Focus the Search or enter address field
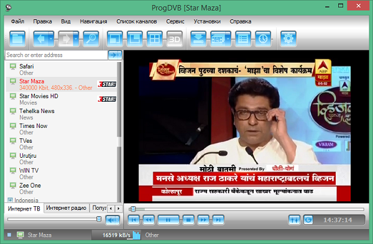Image resolution: width=373 pixels, height=244 pixels. click(57, 55)
